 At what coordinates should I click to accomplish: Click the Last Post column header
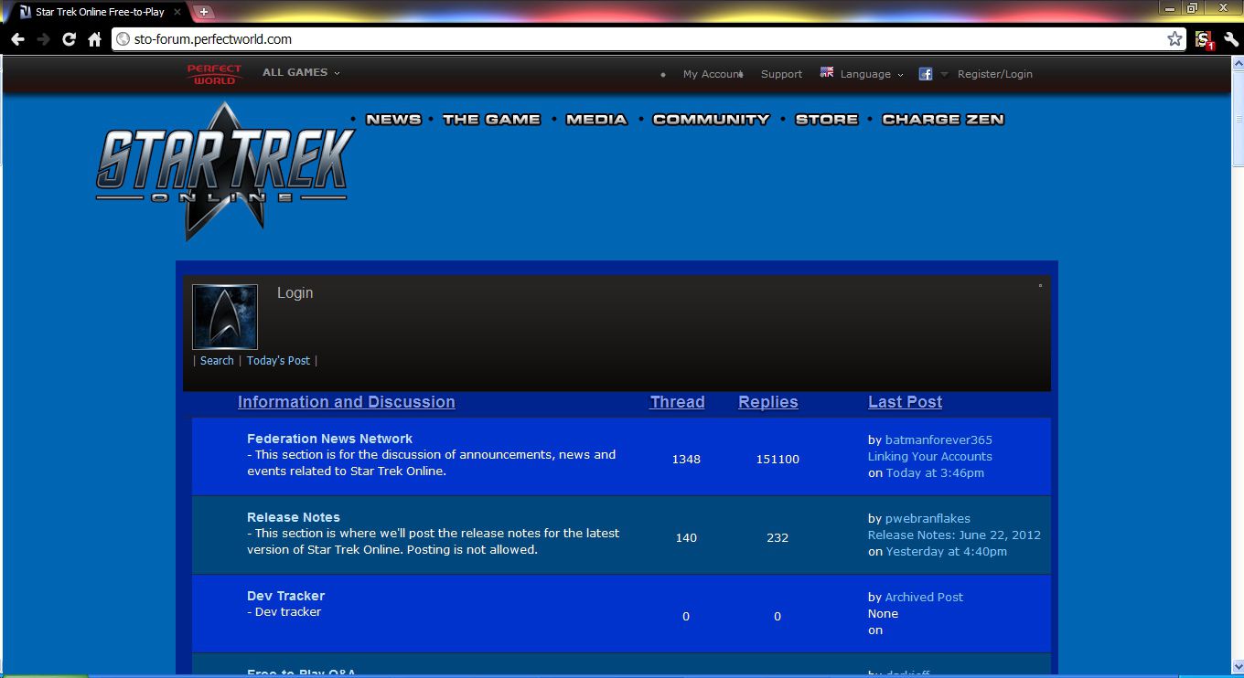[906, 402]
